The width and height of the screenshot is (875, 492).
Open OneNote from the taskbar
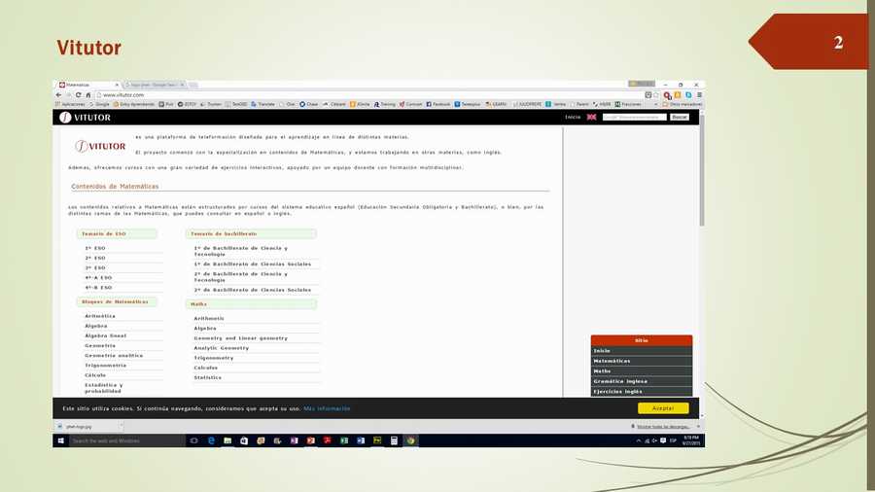pyautogui.click(x=294, y=440)
